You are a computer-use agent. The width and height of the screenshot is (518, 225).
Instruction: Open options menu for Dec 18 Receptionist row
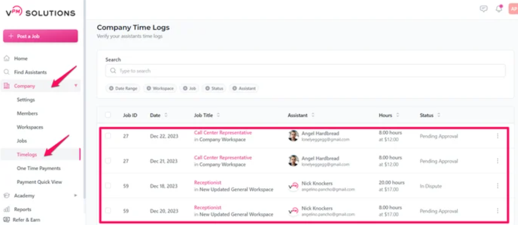[x=498, y=186]
